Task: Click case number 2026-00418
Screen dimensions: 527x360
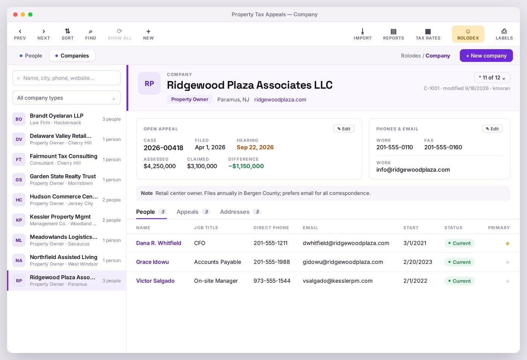Action: (163, 148)
